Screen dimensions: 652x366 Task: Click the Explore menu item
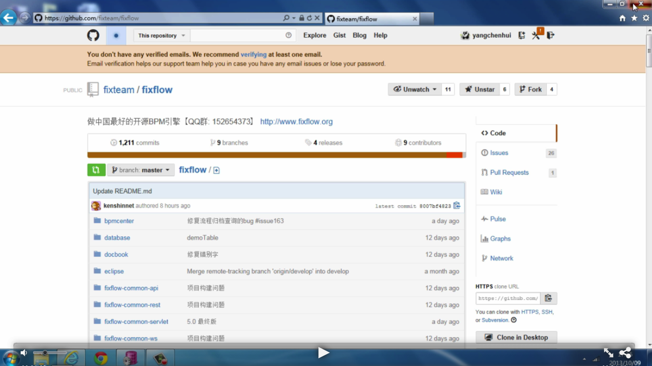(315, 35)
